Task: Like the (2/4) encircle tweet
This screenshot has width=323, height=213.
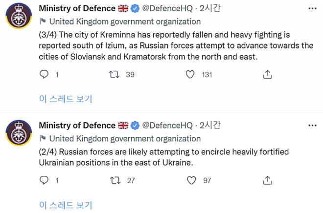Action: tap(191, 180)
